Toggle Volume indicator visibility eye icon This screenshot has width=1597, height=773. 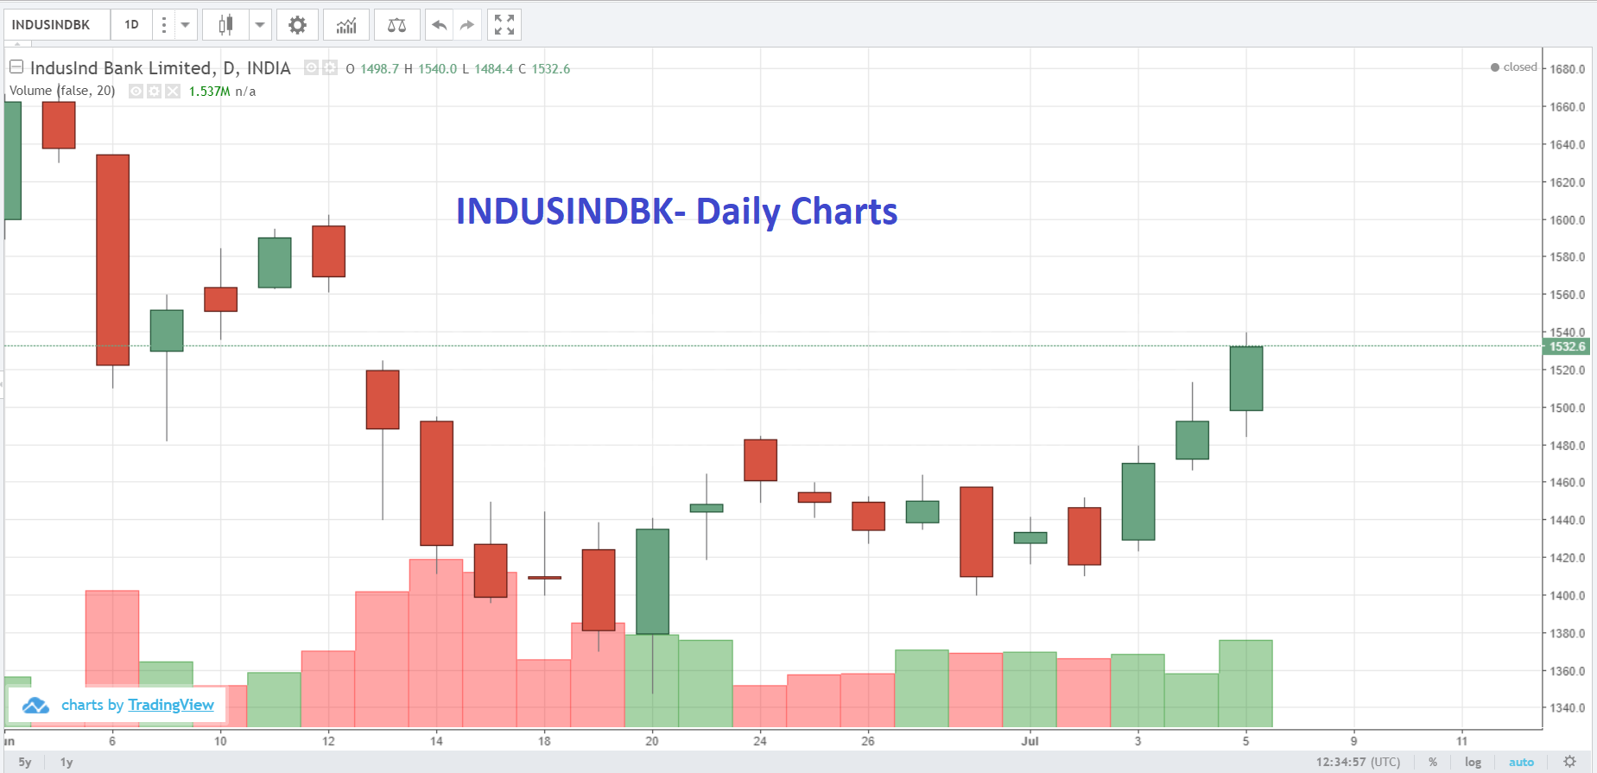pyautogui.click(x=136, y=91)
